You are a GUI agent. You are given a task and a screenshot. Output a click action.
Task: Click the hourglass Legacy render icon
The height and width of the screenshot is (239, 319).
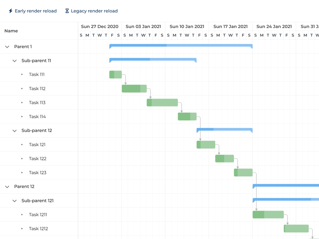67,11
